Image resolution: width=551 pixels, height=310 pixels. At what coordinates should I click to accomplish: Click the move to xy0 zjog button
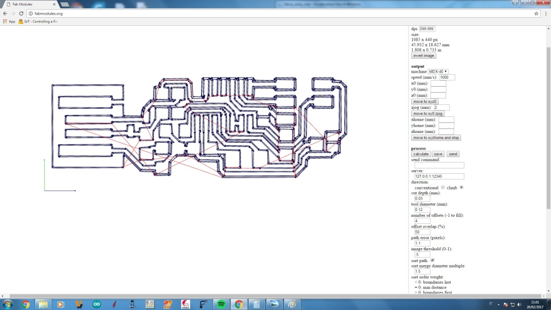pos(428,114)
